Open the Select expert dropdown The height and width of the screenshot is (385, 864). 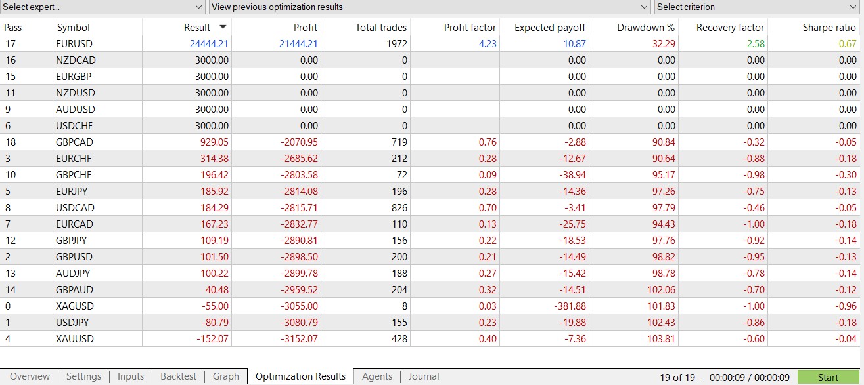(103, 7)
